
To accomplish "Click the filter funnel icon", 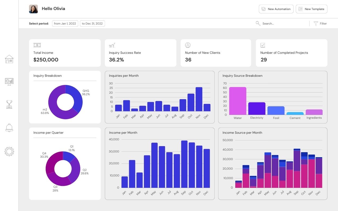I will [x=316, y=23].
